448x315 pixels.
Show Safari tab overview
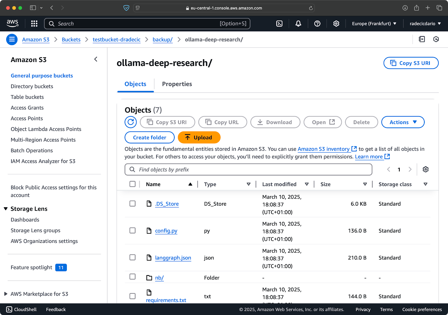[439, 8]
